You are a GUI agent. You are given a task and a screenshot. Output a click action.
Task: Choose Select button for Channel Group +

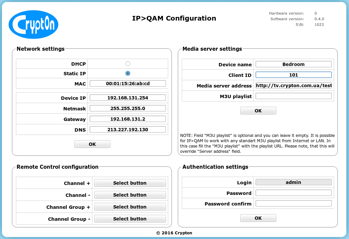[x=130, y=207]
